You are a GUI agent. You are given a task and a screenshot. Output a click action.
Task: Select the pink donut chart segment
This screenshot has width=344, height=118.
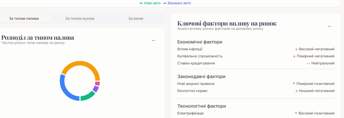pos(97,83)
